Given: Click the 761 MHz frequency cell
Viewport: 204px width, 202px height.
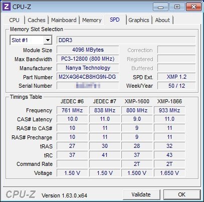Looking at the screenshot, I should click(72, 110).
